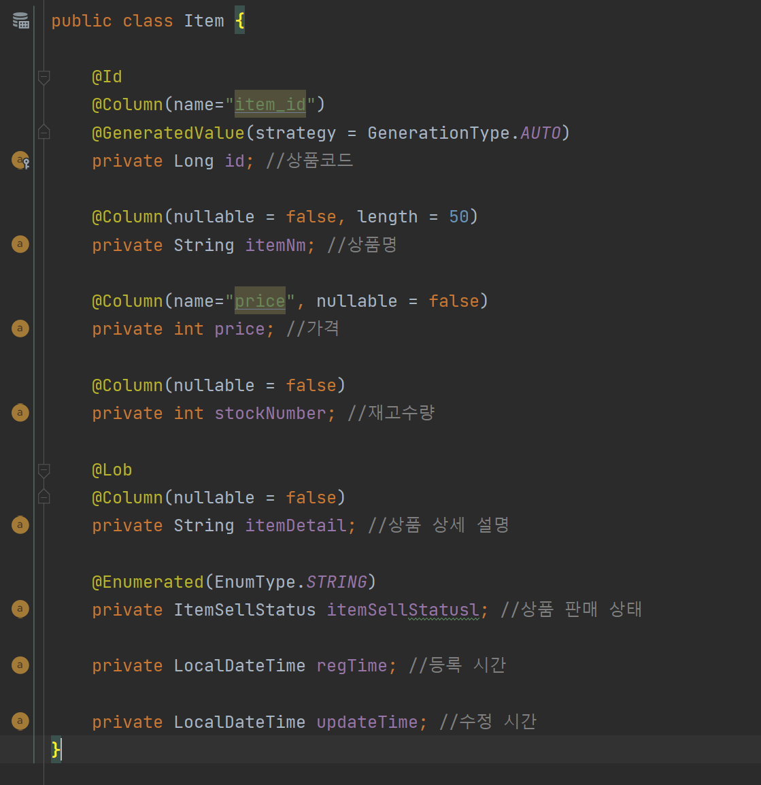The width and height of the screenshot is (761, 785).
Task: Click the class name Item in the declaration
Action: pyautogui.click(x=204, y=21)
